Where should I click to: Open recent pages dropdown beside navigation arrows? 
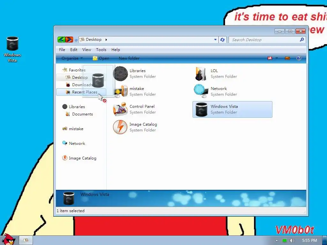[x=76, y=40]
